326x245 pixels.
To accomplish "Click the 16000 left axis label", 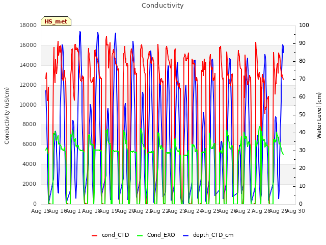I will point(28,45).
